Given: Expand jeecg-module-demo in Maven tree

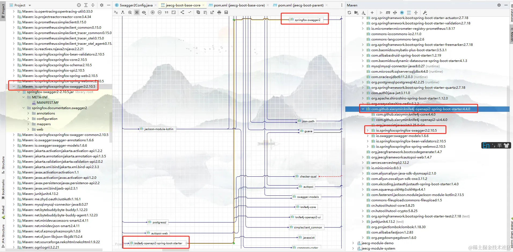Looking at the screenshot, I should click(x=353, y=243).
